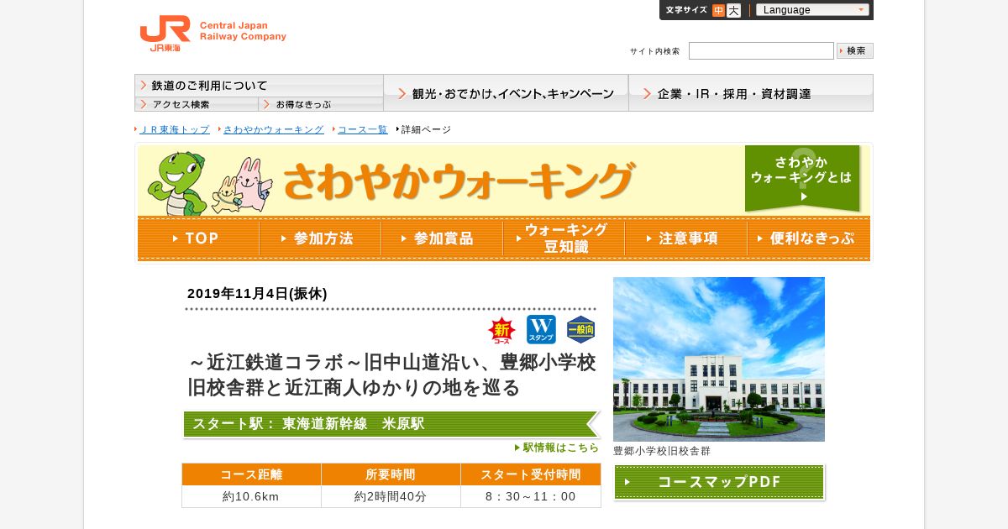Go to コース一覧 breadcrumb link
Viewport: 1008px width, 529px height.
pos(363,129)
